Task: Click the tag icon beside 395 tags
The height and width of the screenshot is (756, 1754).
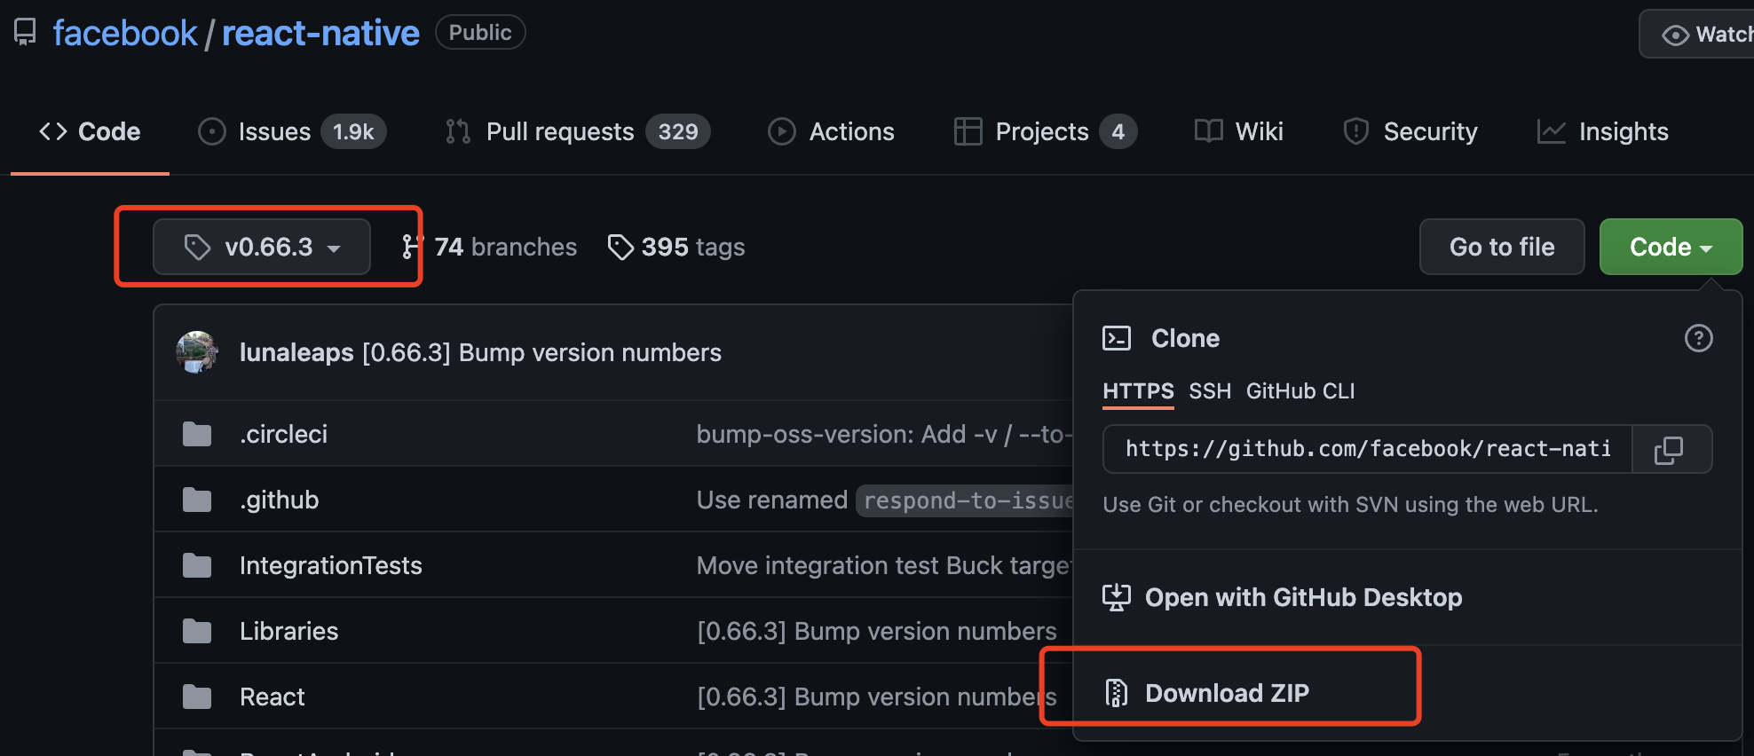Action: pyautogui.click(x=620, y=247)
